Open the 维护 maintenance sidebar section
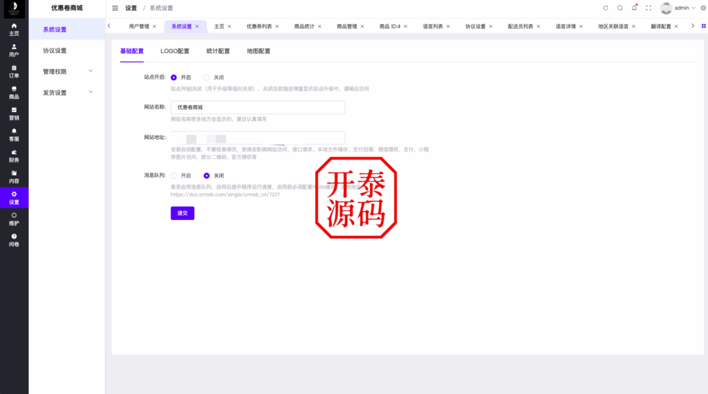 tap(14, 219)
